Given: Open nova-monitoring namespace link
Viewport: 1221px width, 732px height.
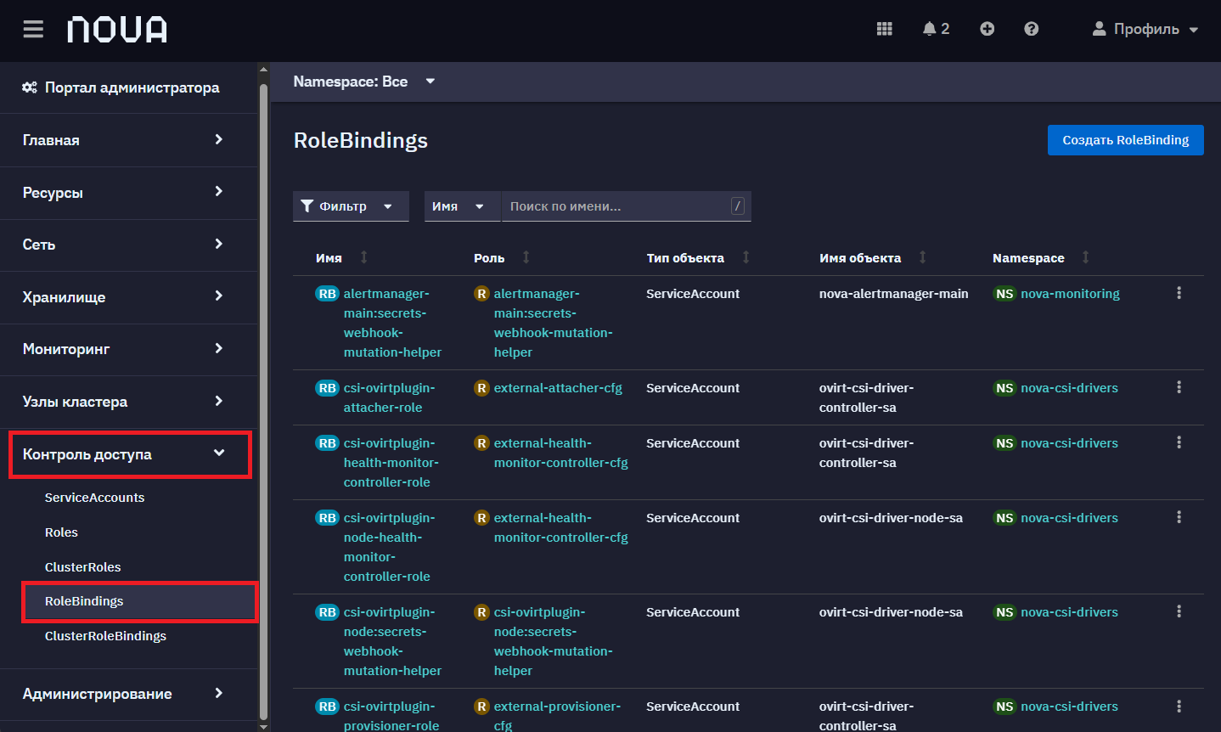Looking at the screenshot, I should 1070,294.
